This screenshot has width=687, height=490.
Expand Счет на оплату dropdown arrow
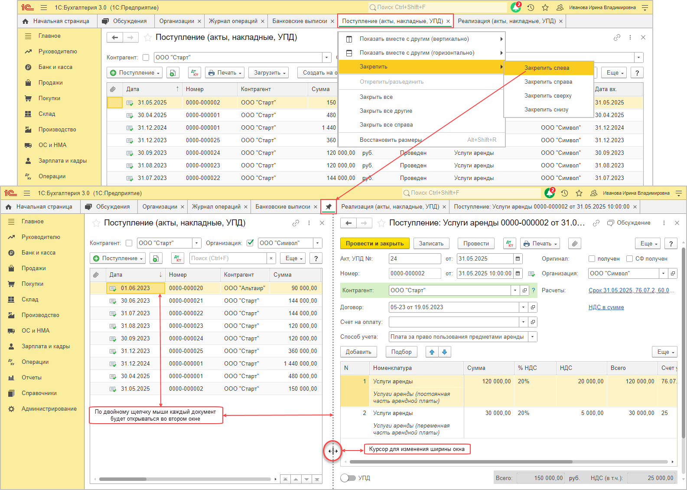point(523,322)
